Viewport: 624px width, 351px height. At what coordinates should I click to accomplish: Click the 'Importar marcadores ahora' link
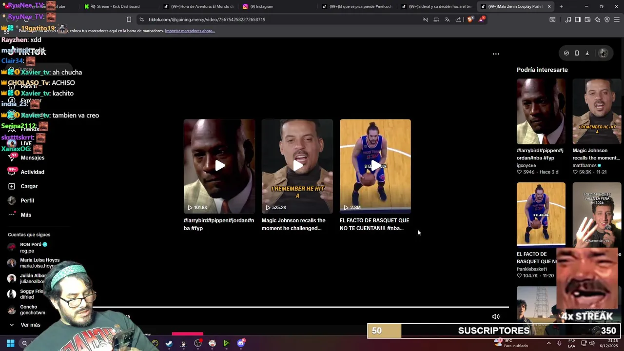(x=190, y=31)
